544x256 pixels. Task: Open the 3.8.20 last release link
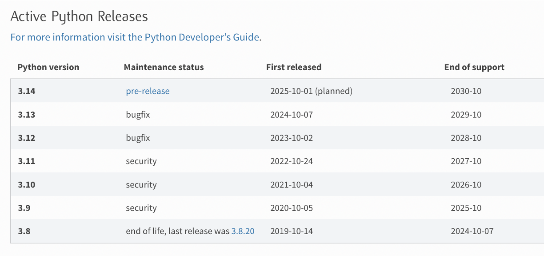(243, 232)
